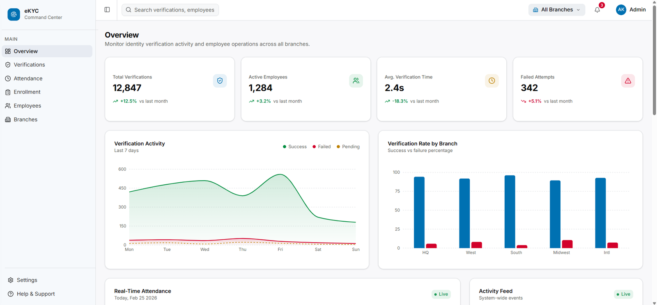Go to Verifications in the sidebar
Viewport: 657px width, 305px height.
pos(29,65)
